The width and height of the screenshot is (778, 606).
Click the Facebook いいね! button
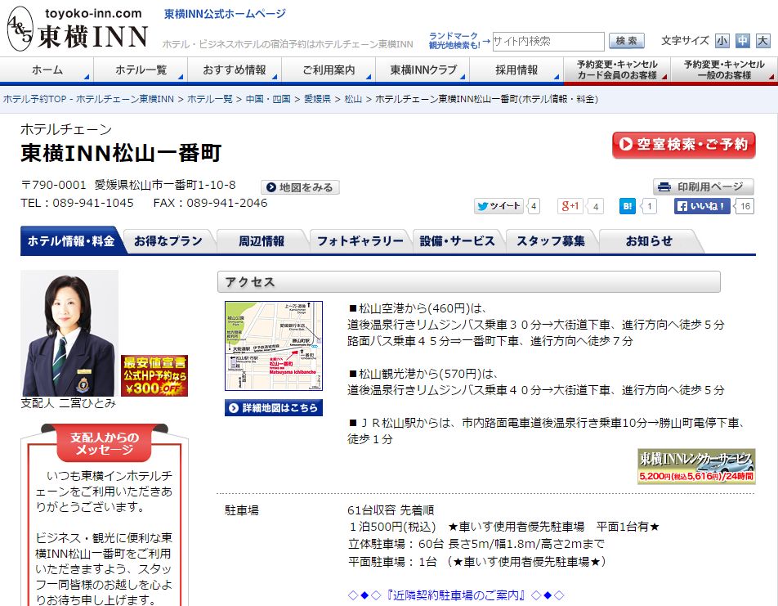click(701, 206)
